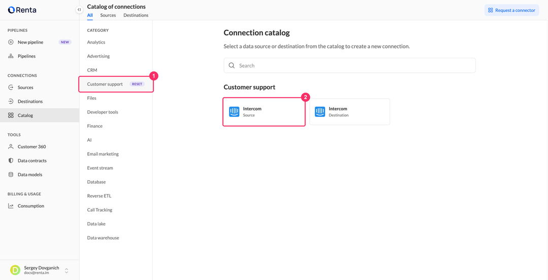Click the Data contracts shield icon
548x280 pixels.
click(x=11, y=161)
